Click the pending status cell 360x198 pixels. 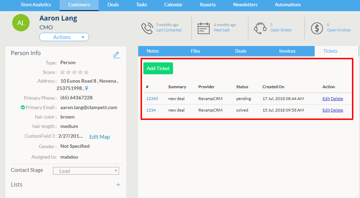[243, 99]
